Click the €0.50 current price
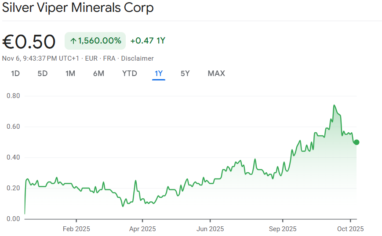Viewport: 382px width, 236px height. [x=29, y=42]
